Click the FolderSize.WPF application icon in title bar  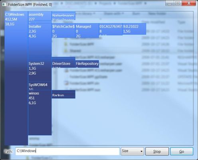point(4,4)
